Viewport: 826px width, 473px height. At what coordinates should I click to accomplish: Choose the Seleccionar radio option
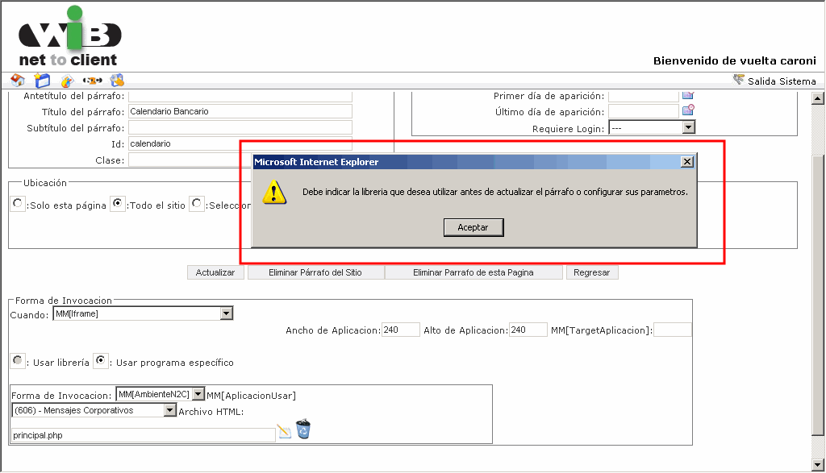pyautogui.click(x=197, y=203)
